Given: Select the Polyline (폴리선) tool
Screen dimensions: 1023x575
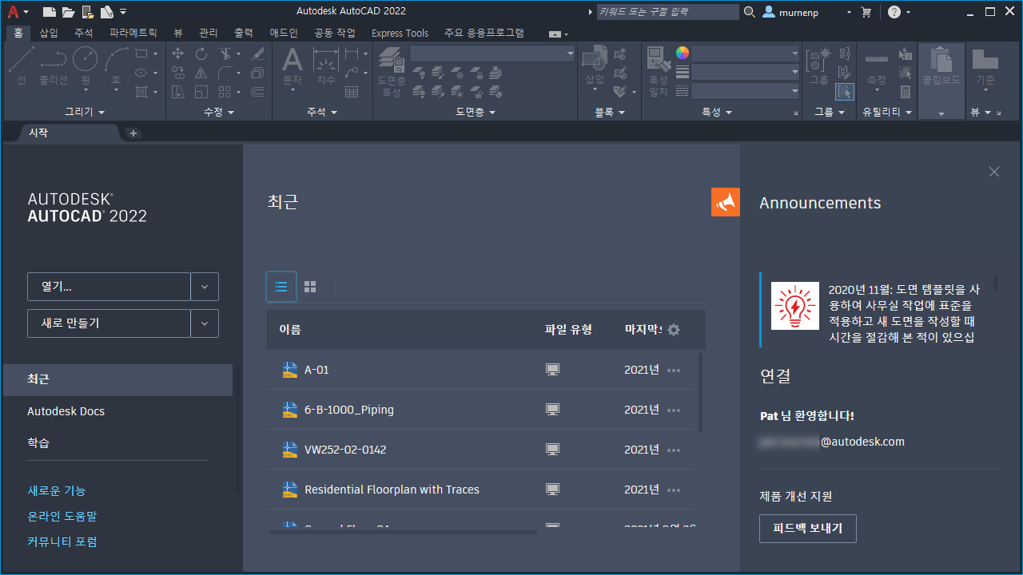Looking at the screenshot, I should tap(54, 65).
